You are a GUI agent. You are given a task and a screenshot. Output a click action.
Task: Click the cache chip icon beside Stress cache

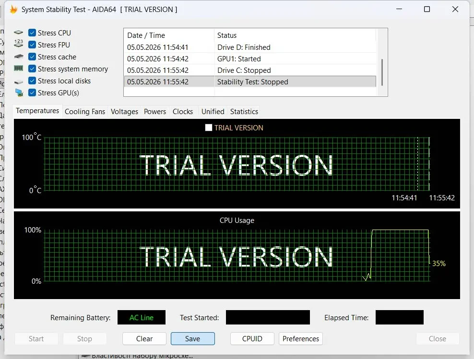coord(18,57)
